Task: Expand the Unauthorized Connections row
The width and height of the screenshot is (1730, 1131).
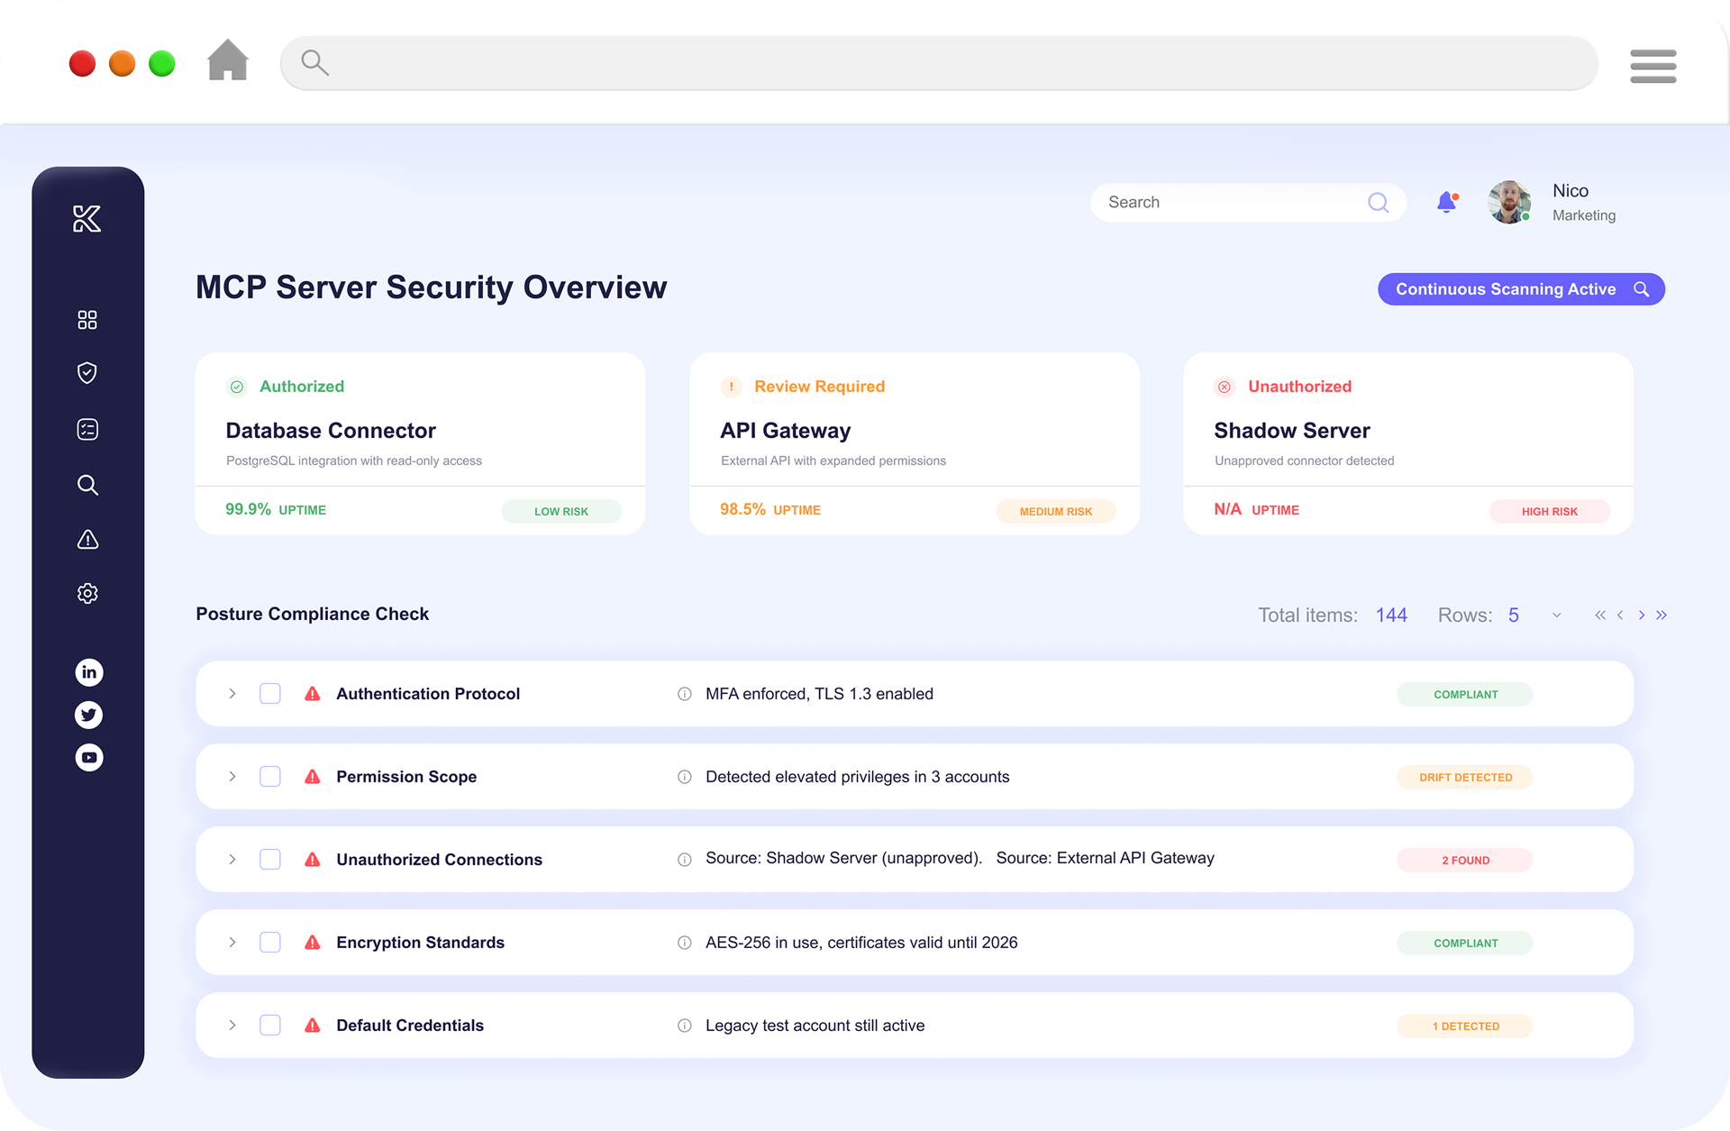Action: click(232, 859)
